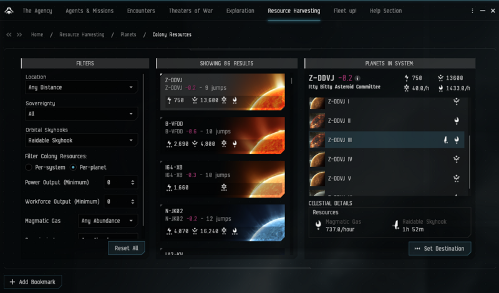
Task: Click the magmatic gas flame icon on the Z-DDVJ card
Action: [235, 100]
